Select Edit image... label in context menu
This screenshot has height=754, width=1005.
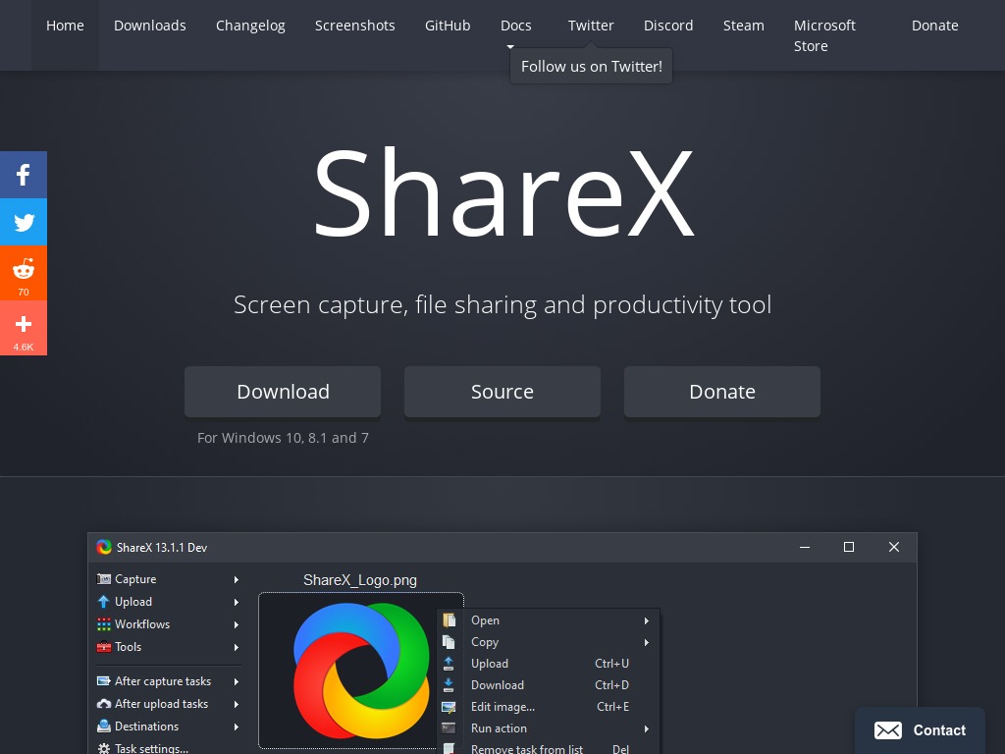click(503, 707)
